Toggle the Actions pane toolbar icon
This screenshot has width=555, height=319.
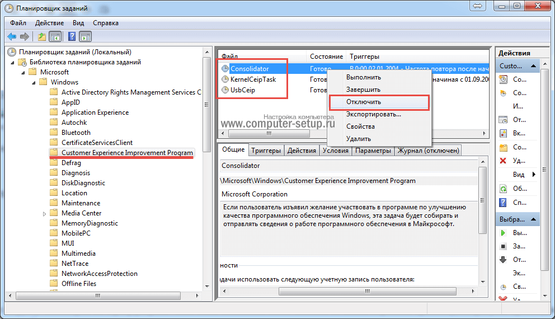click(x=85, y=37)
